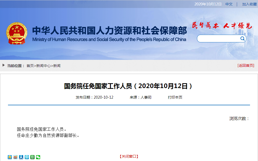The height and width of the screenshot is (161, 258).
Task: Click the 浏览次数 view count label
Action: 239,118
